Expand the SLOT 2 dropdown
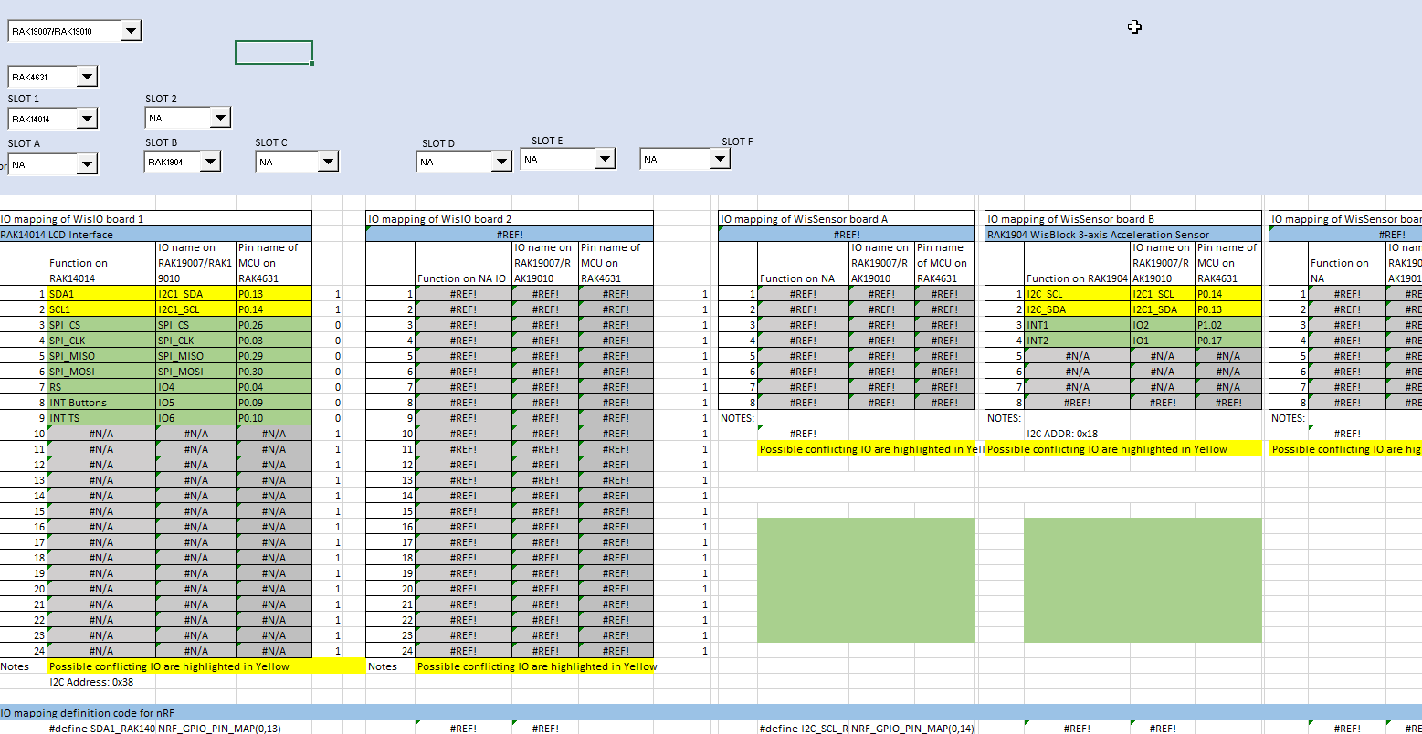1422x734 pixels. coord(219,118)
